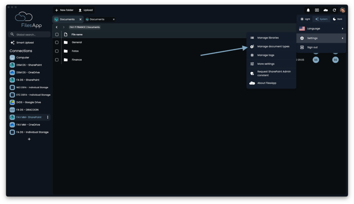Open Manage libraries
The height and width of the screenshot is (204, 354).
(271, 38)
